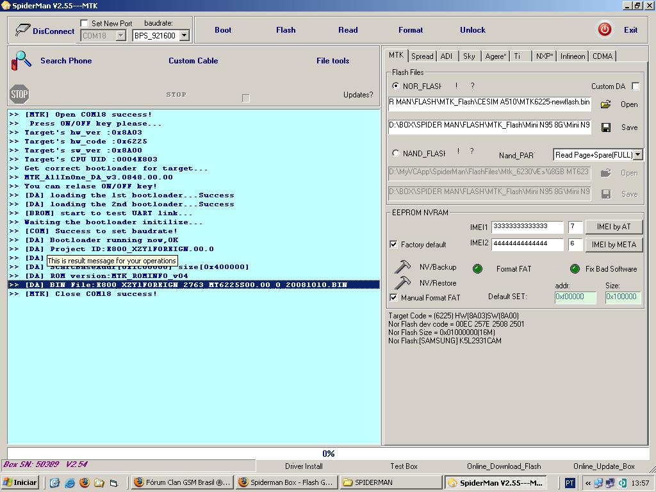The width and height of the screenshot is (656, 492).
Task: Click the NV/Restore hammer icon
Action: (x=402, y=283)
